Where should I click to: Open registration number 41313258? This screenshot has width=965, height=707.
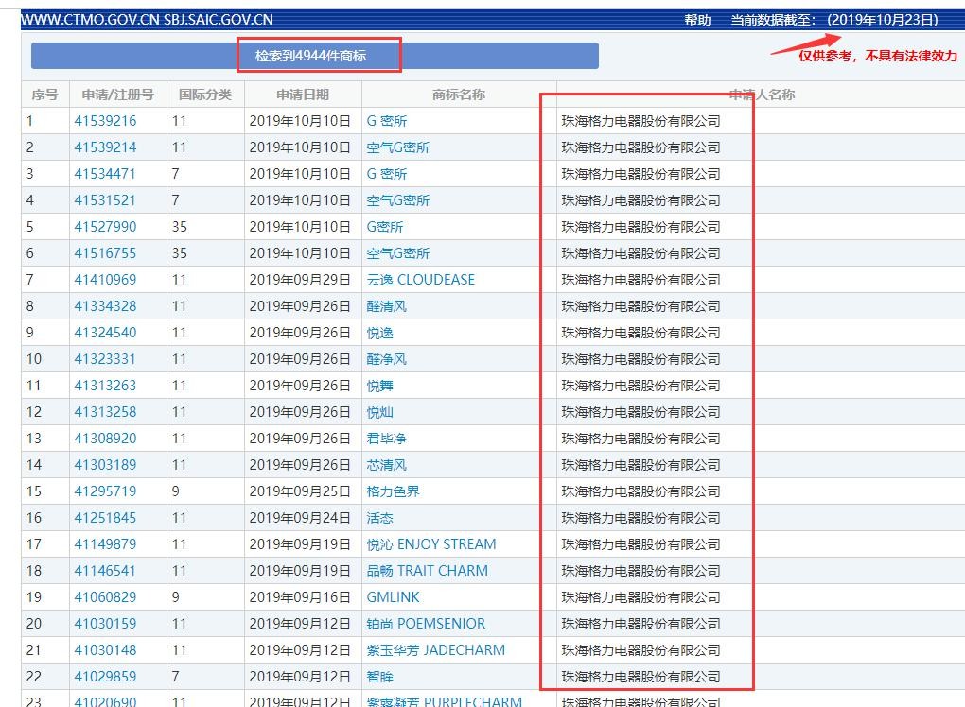point(105,412)
